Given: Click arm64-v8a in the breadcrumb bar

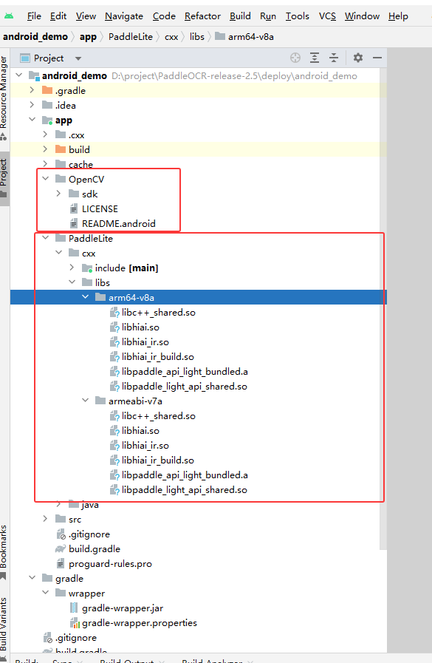Looking at the screenshot, I should pyautogui.click(x=244, y=37).
